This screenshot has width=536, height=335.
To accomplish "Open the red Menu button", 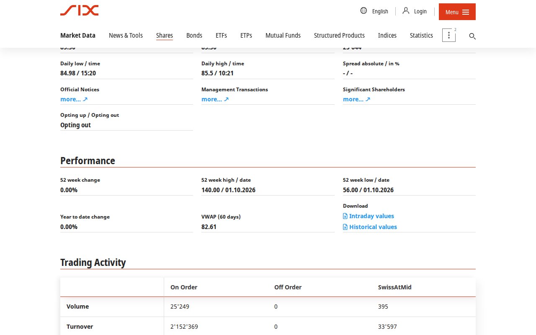I will click(x=457, y=12).
